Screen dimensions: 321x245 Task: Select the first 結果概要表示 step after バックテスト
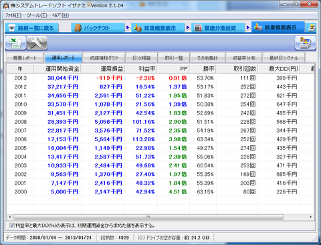pyautogui.click(x=158, y=28)
